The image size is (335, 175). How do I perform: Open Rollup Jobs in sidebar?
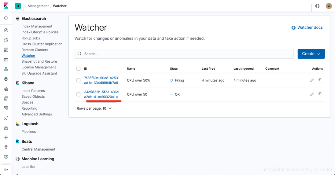click(x=31, y=38)
